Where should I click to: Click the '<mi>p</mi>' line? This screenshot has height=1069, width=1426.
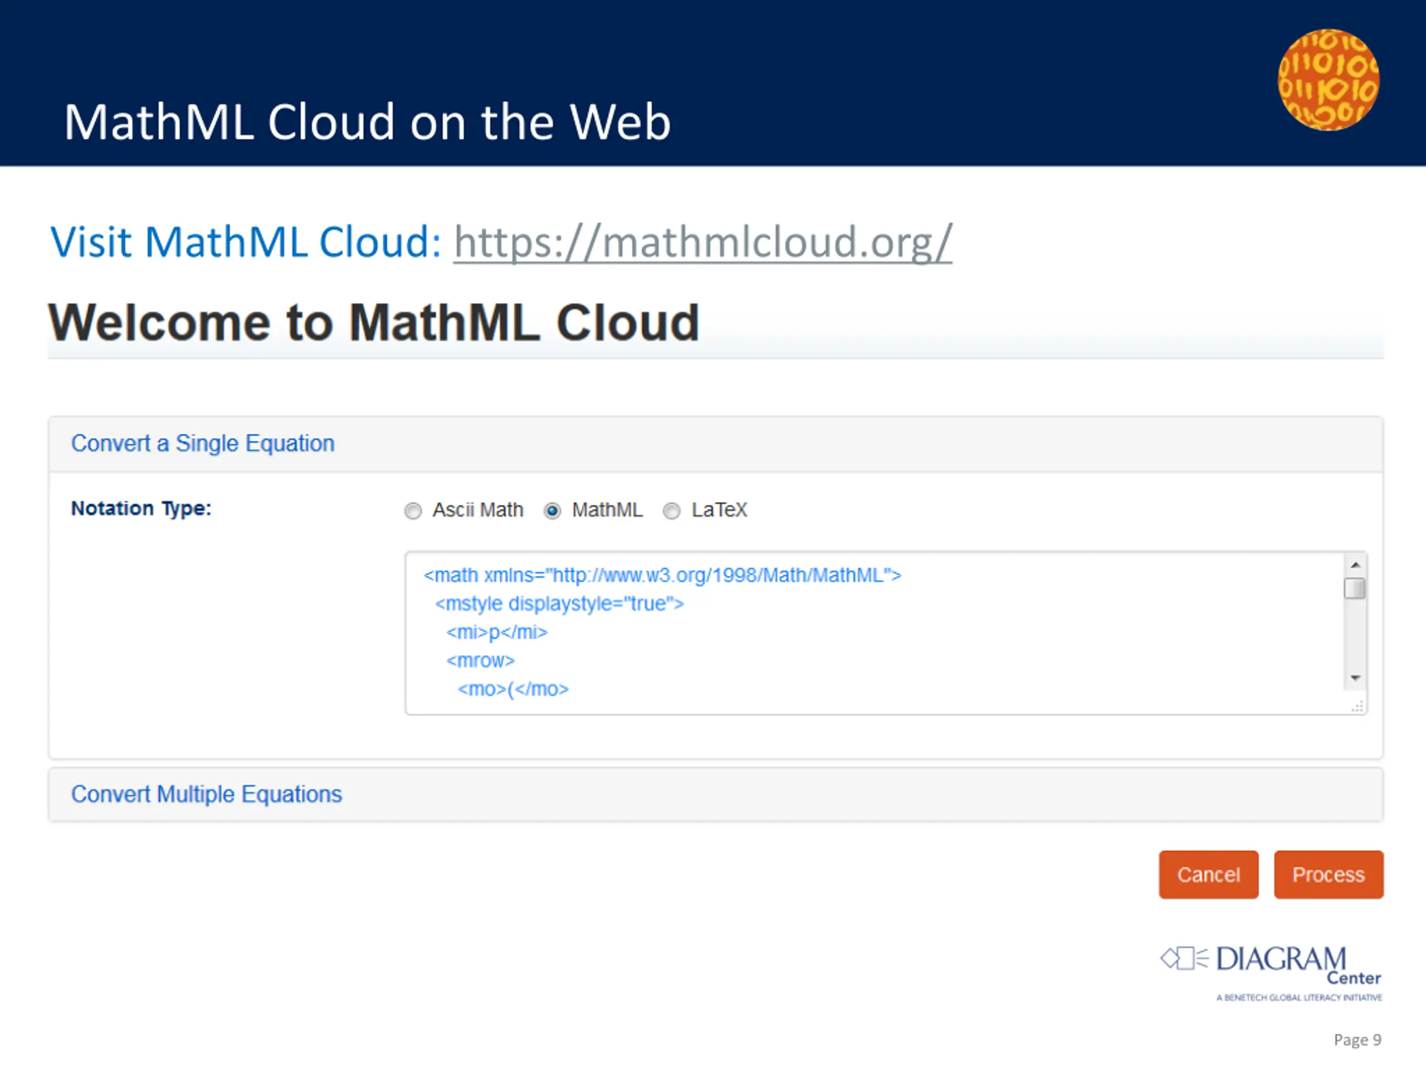click(x=496, y=632)
